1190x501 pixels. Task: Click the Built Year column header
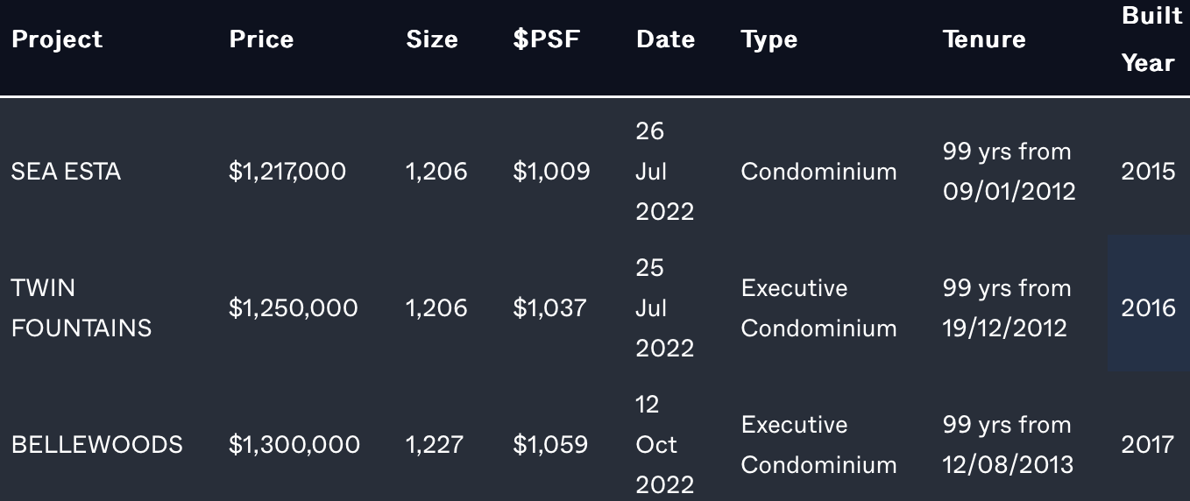click(x=1151, y=39)
